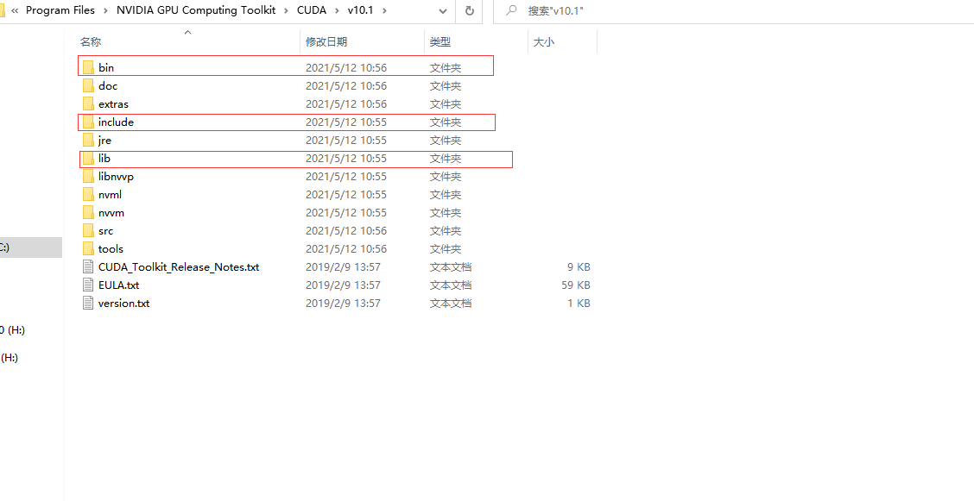Refresh the v10.1 folder view
Screen dimensions: 974x501
[x=470, y=10]
